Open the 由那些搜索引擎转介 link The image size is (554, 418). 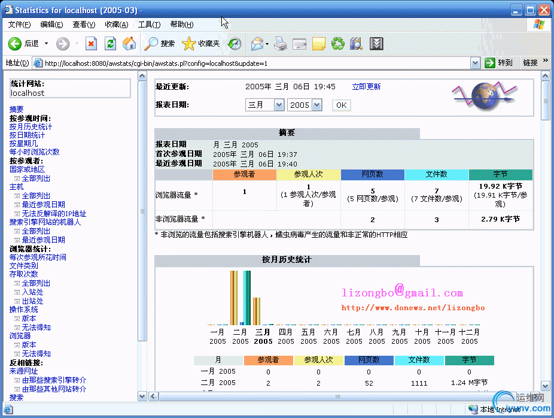[54, 380]
